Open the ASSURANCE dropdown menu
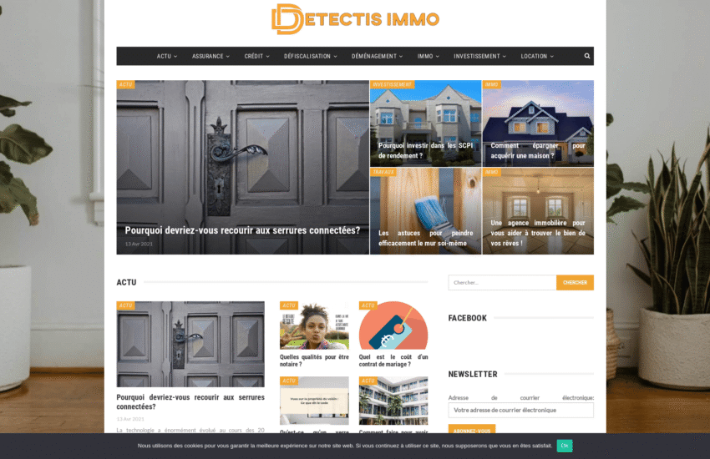The image size is (710, 459). (x=210, y=56)
